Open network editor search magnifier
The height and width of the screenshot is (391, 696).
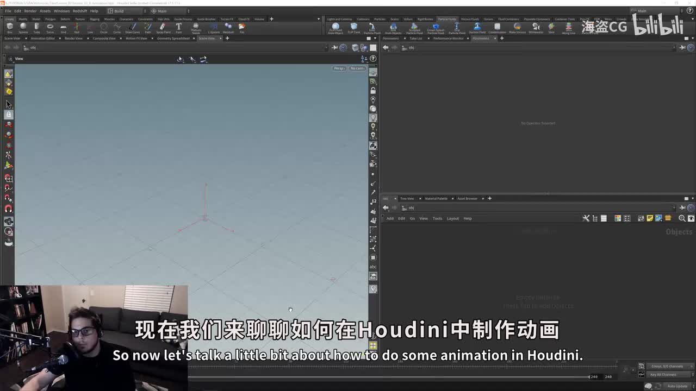coord(682,218)
